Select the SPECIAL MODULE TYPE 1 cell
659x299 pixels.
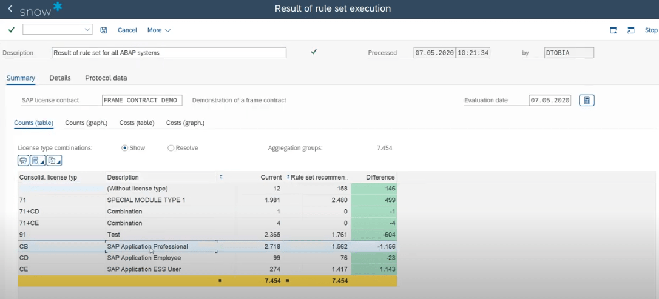[x=161, y=200]
